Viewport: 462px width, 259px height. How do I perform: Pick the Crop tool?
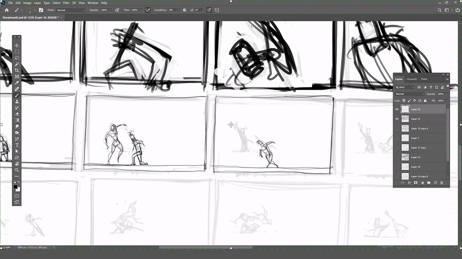click(17, 70)
